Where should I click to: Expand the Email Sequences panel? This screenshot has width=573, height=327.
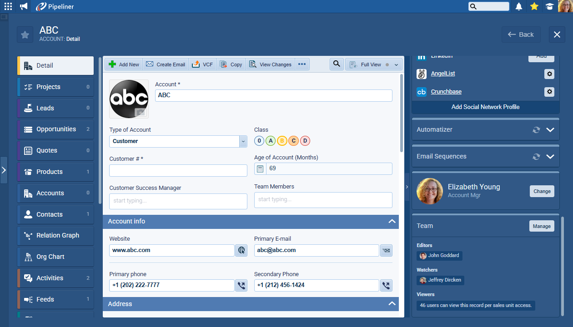pos(550,157)
